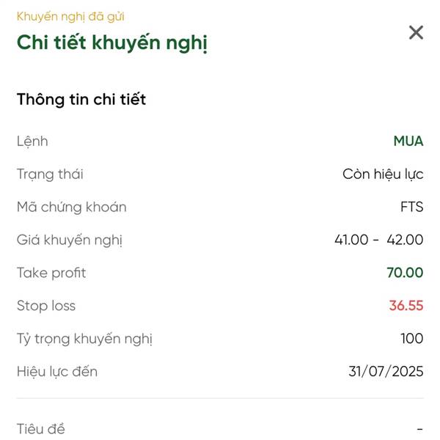Click the 'Thông tin chi tiết' section title
Viewport: 440px width, 440px height.
coord(81,99)
